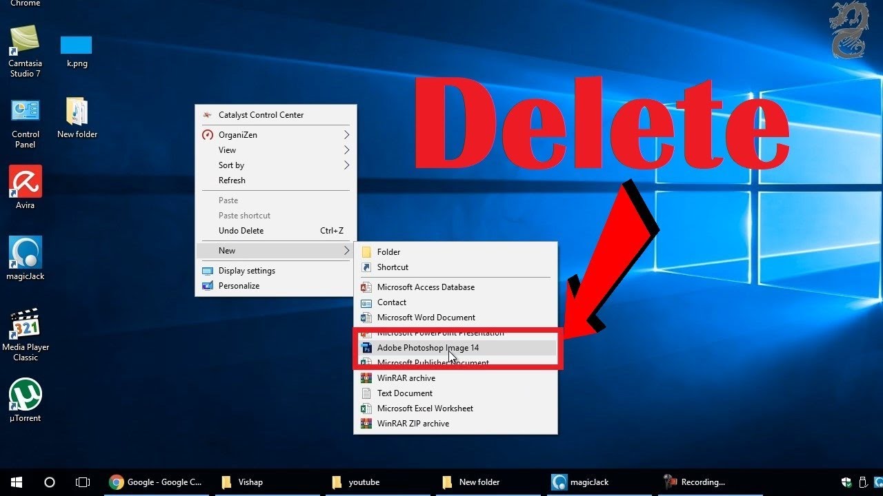Click the yellow Folder icon in submenu

pyautogui.click(x=366, y=252)
